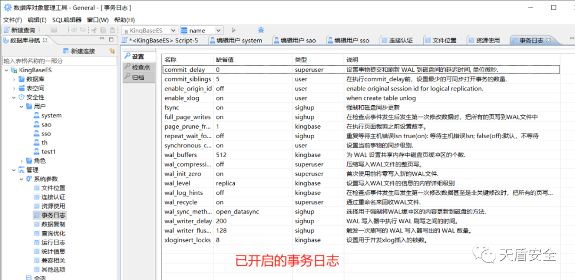Viewport: 575px width, 280px height.
Task: Collapse the 安全性 tree node
Action: point(14,97)
